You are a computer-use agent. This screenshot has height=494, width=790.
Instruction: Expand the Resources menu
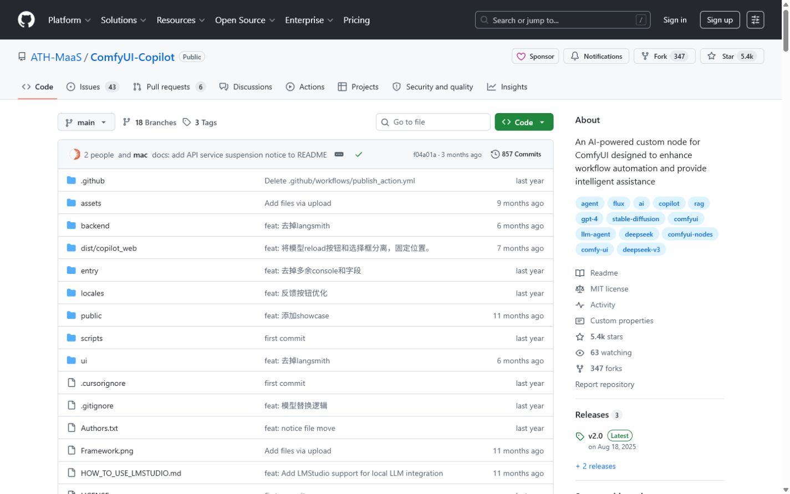coord(181,20)
